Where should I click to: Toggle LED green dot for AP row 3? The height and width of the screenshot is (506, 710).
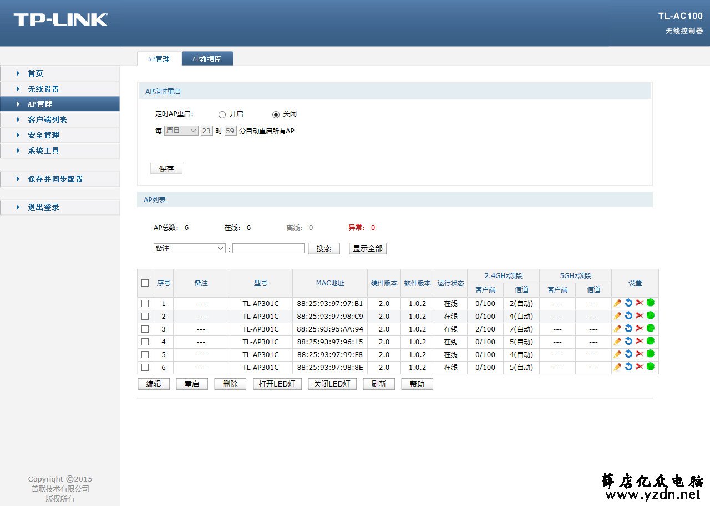tap(651, 328)
